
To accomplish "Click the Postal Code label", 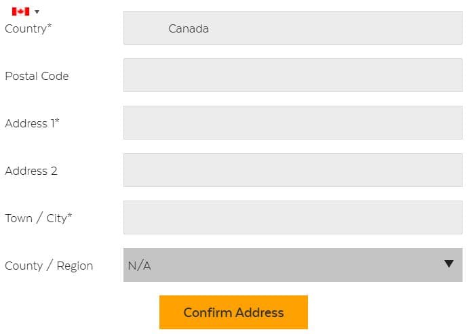I will (x=37, y=76).
